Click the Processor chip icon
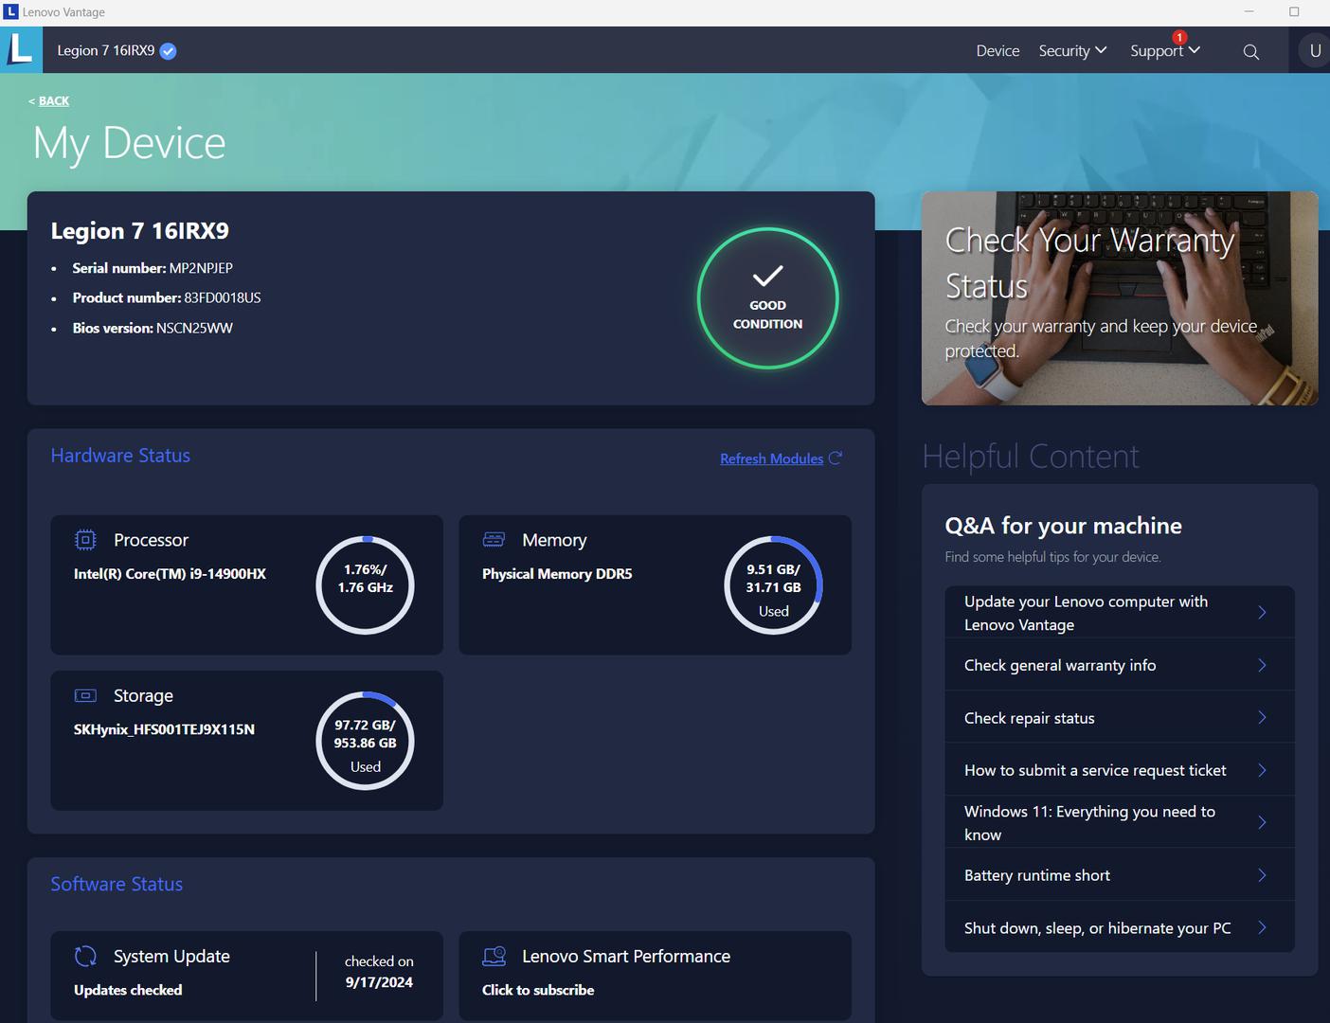Screen dimensions: 1330x1023 (x=85, y=540)
